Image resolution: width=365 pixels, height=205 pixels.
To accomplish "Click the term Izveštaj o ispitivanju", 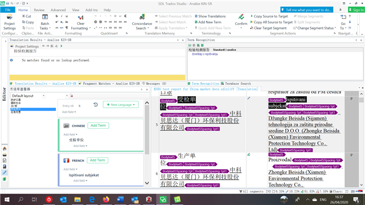I will click(x=205, y=54).
